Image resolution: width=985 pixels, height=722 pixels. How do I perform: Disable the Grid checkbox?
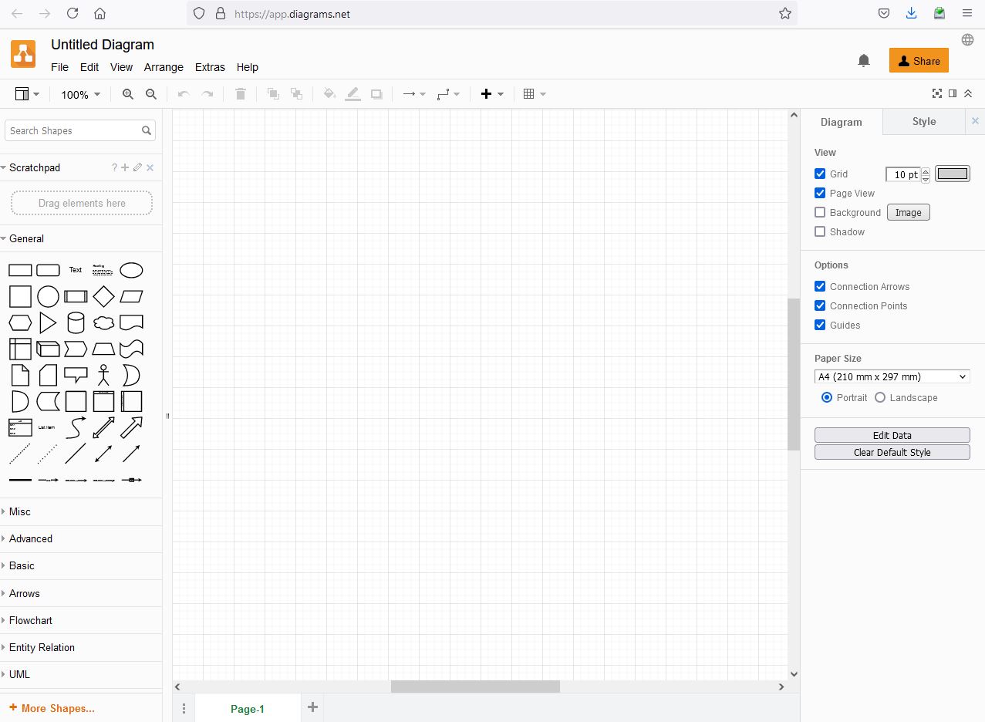820,174
